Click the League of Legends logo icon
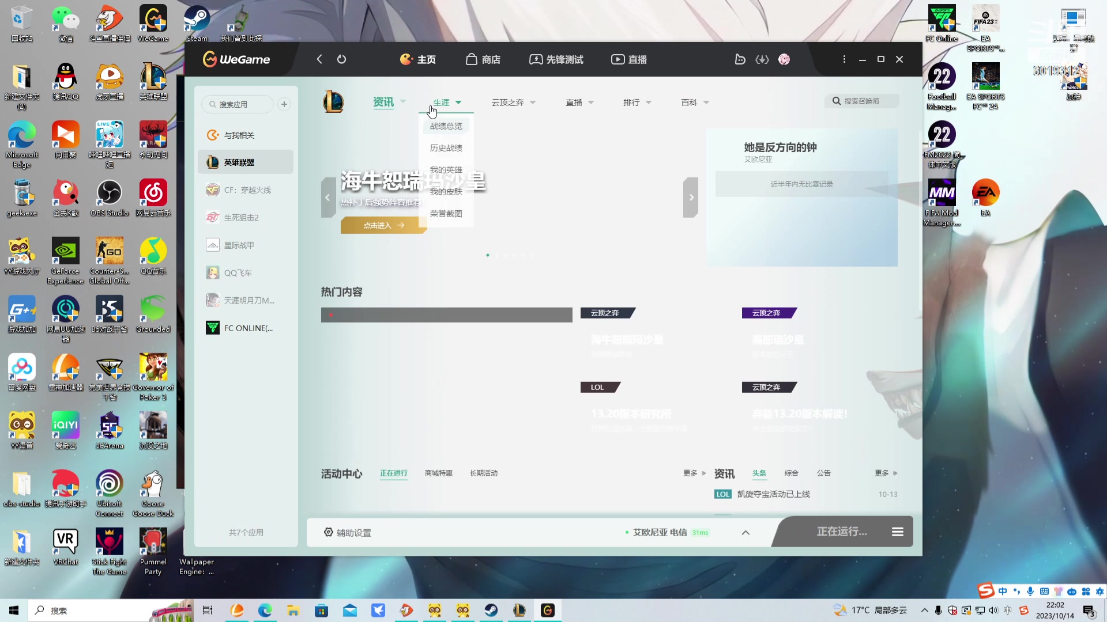 [333, 102]
